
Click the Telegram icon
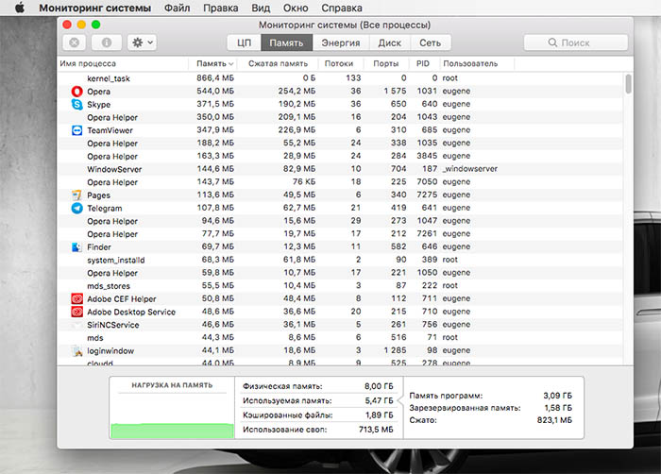pyautogui.click(x=76, y=208)
